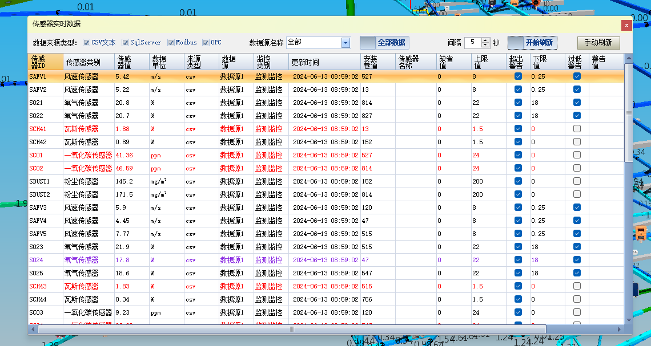Check the 过低警告 box for SCH41 row
This screenshot has height=346, width=651.
[x=577, y=129]
